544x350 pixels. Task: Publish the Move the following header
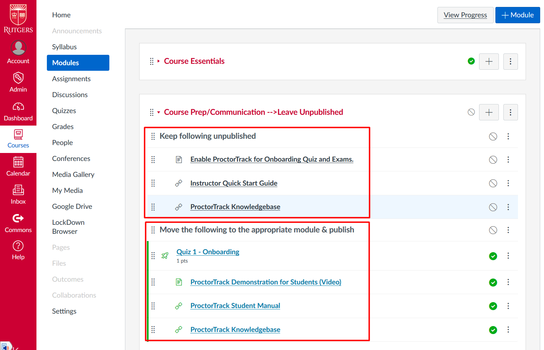(x=493, y=230)
